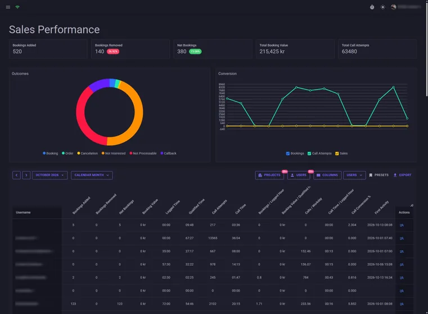Click the Bookings Added 520 card

(48, 49)
